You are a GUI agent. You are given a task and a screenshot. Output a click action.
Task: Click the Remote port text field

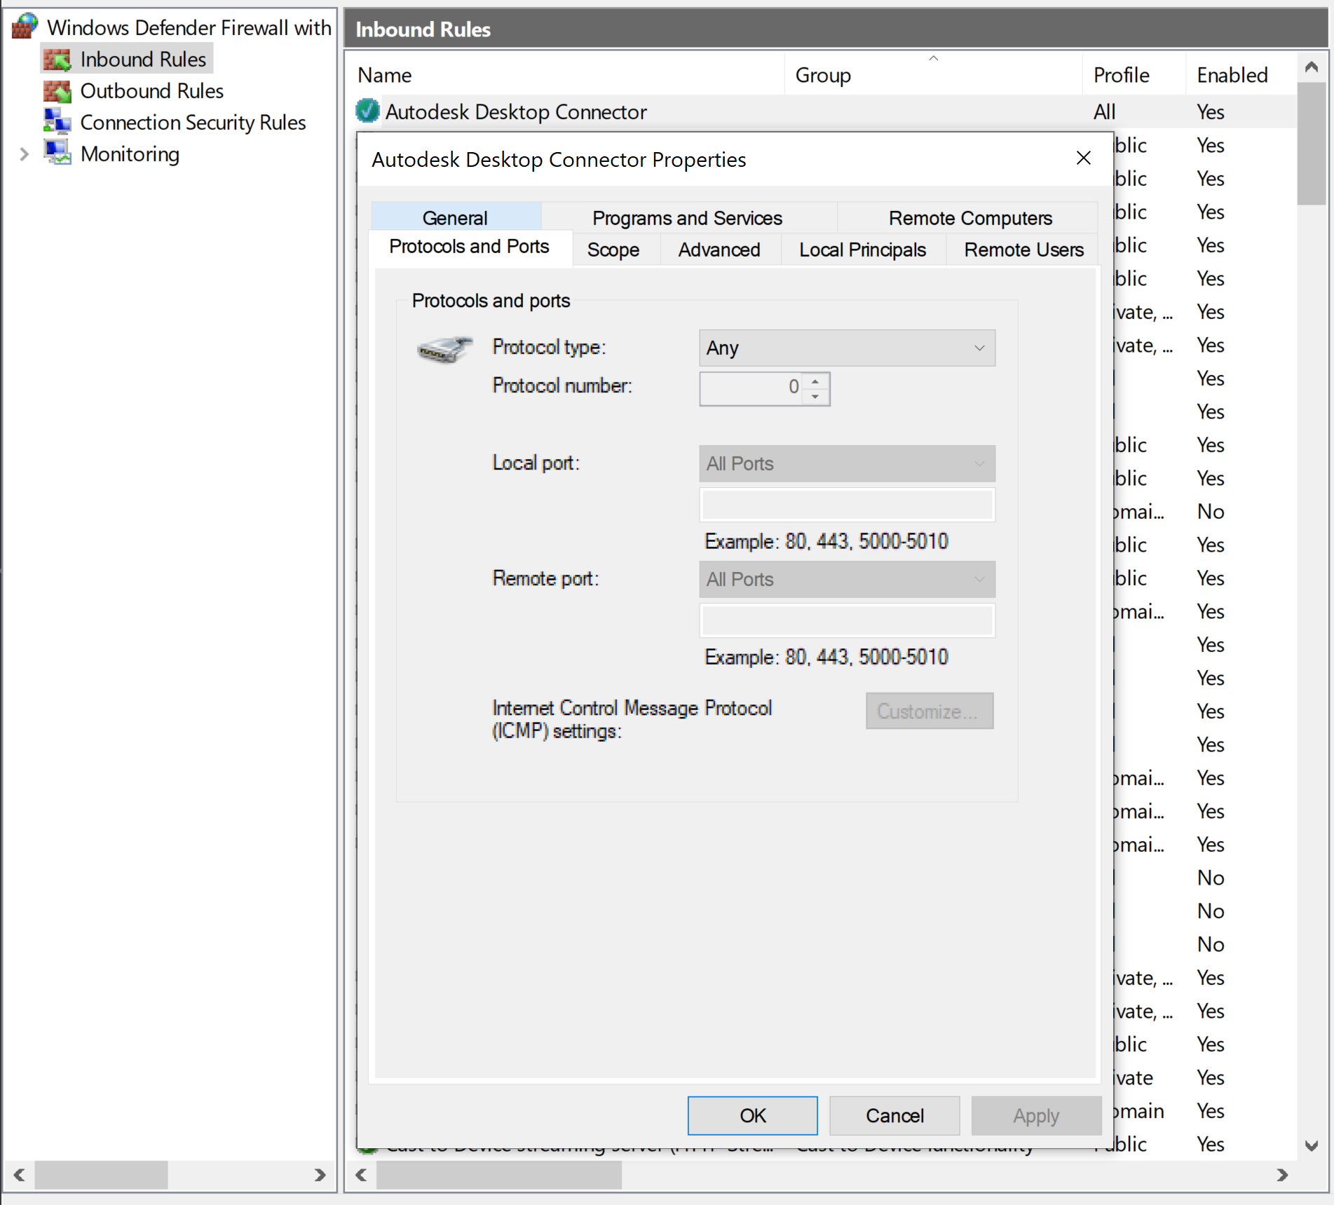(x=847, y=620)
